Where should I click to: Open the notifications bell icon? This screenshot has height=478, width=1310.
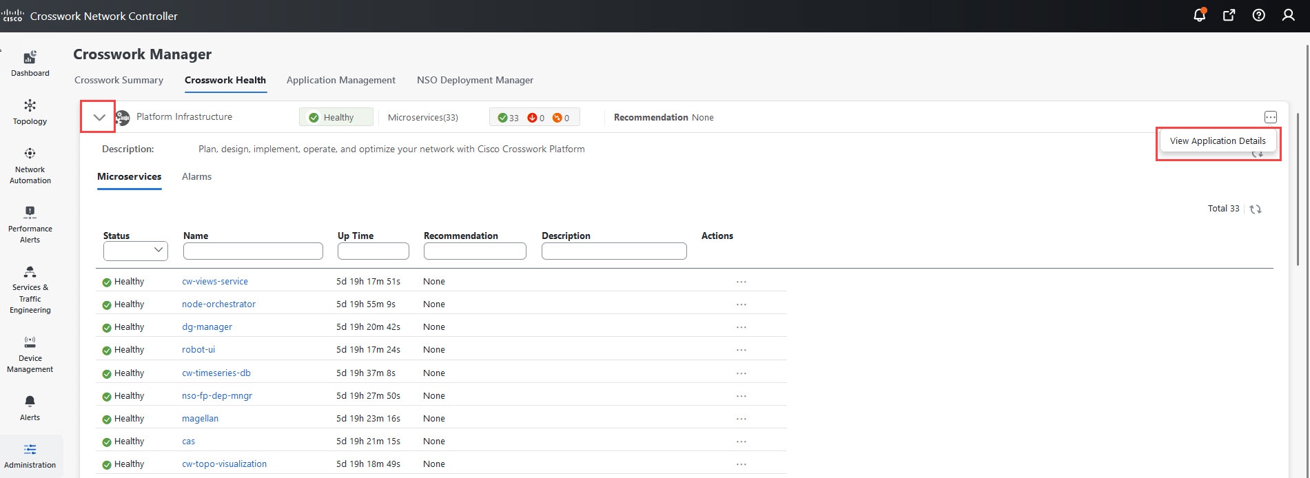coord(1200,15)
